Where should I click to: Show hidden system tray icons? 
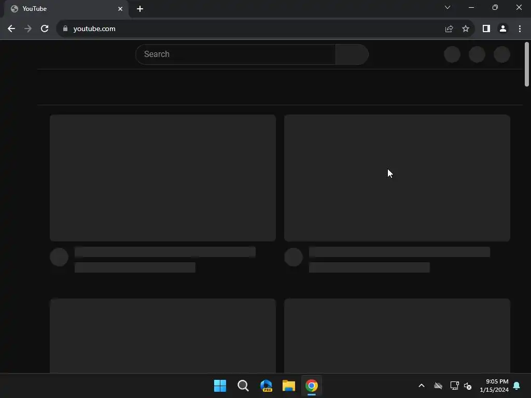point(422,386)
